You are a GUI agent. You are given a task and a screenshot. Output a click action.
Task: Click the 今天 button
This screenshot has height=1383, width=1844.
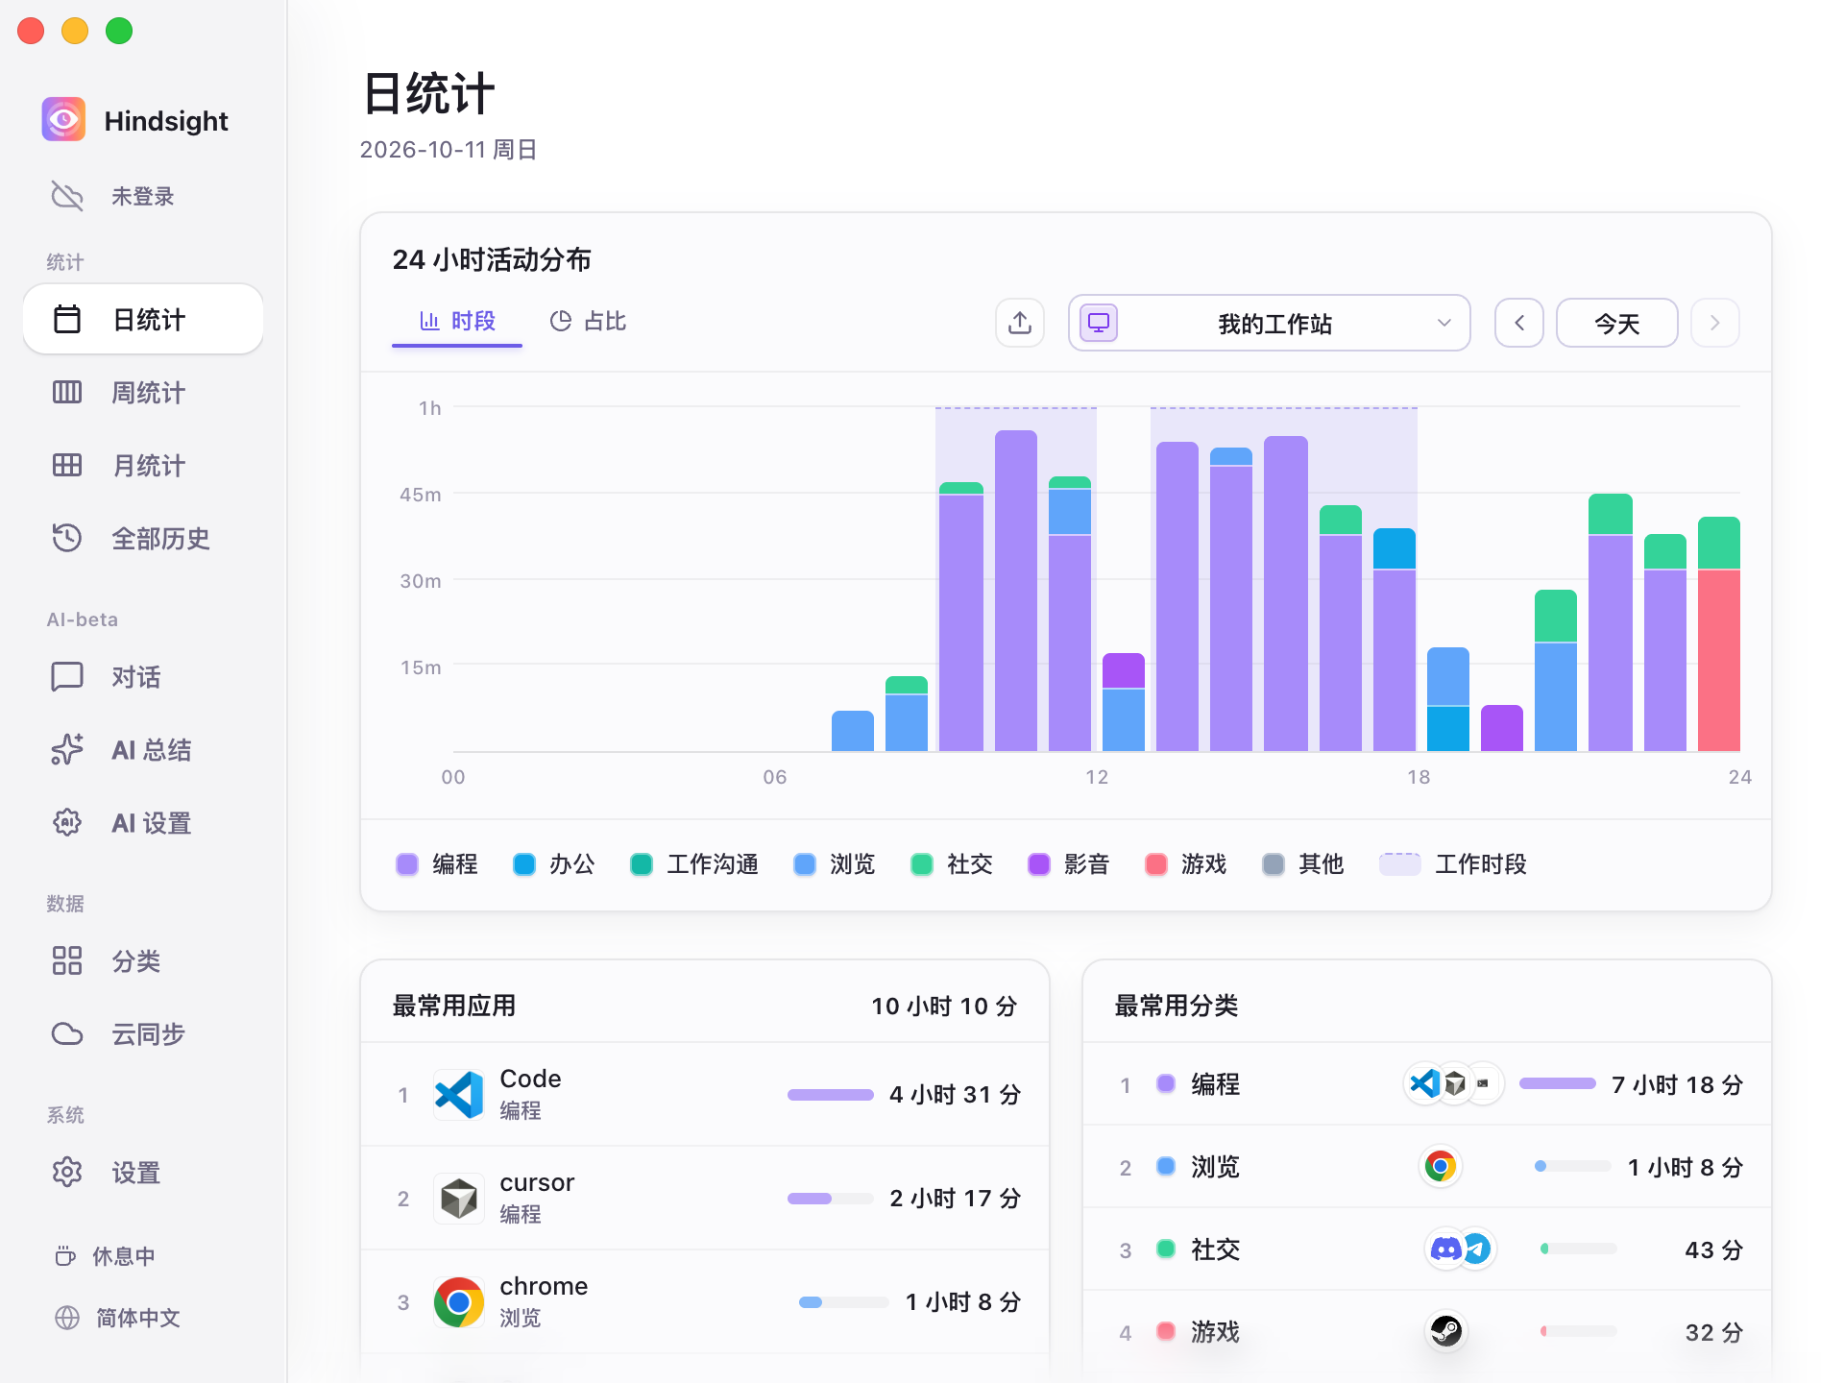1617,323
